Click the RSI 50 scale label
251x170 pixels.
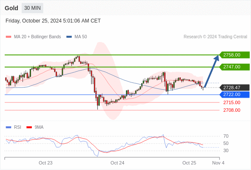point(226,144)
